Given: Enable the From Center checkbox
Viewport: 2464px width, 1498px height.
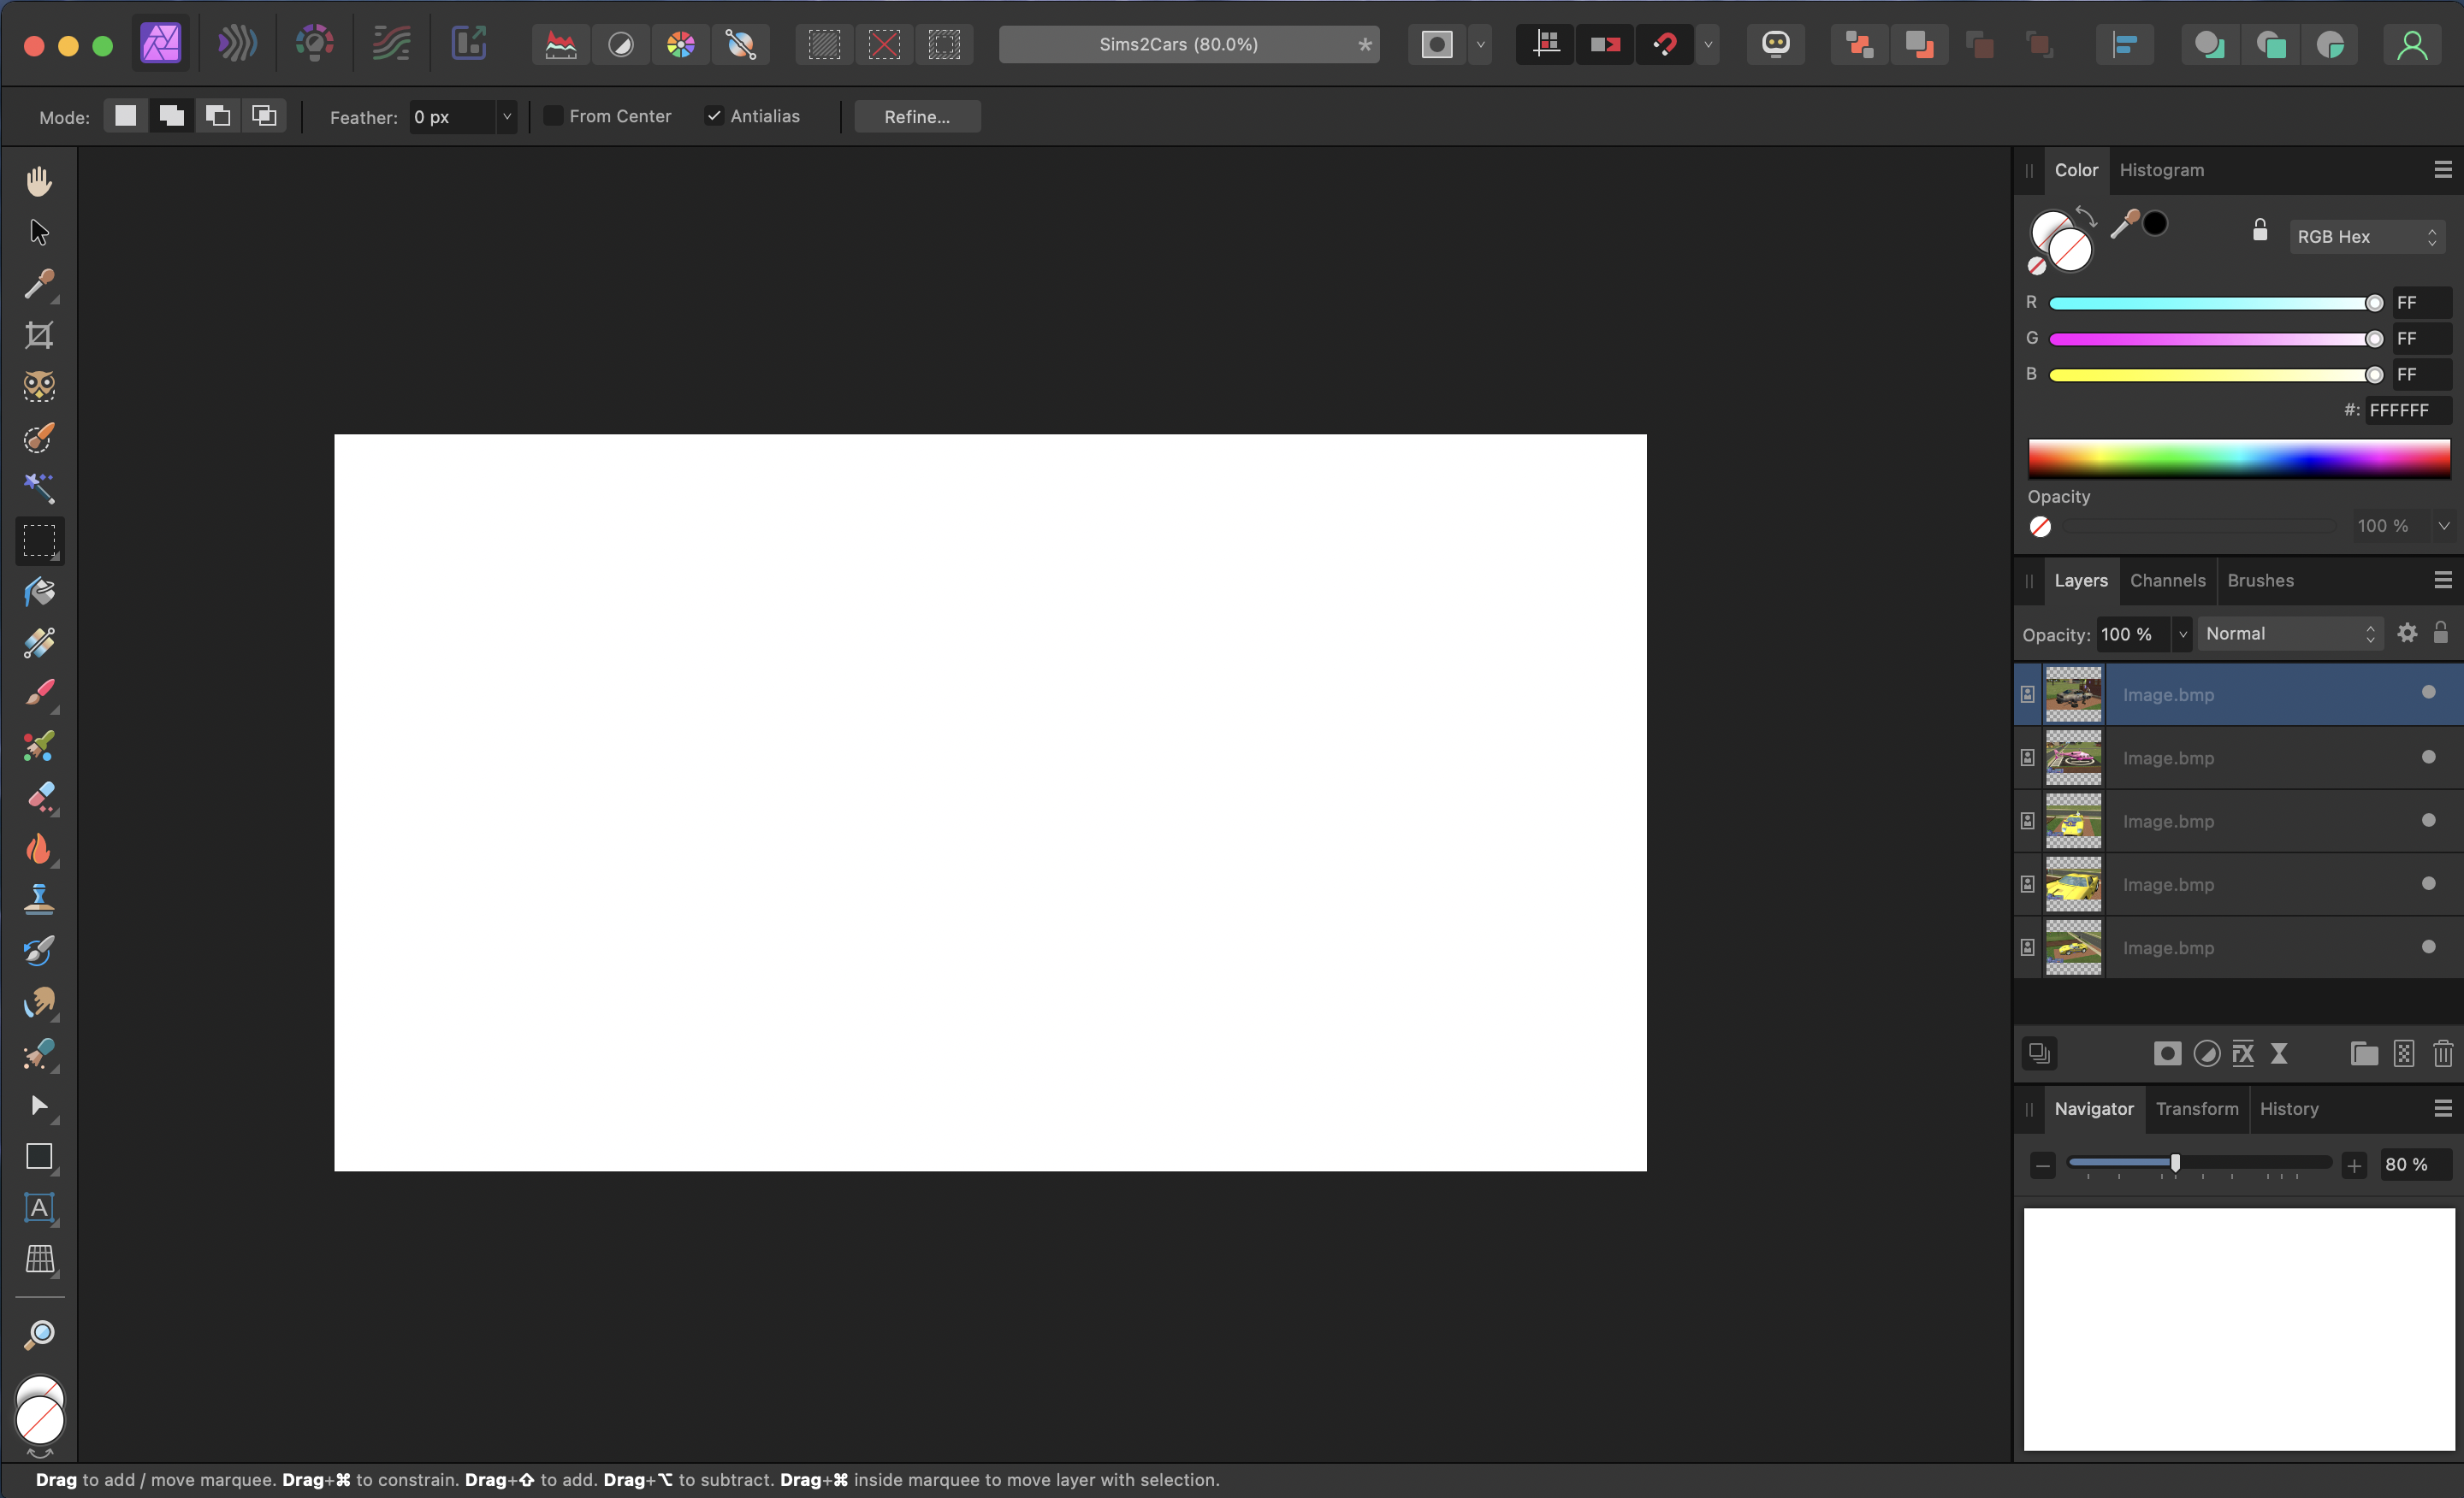Looking at the screenshot, I should pos(553,116).
